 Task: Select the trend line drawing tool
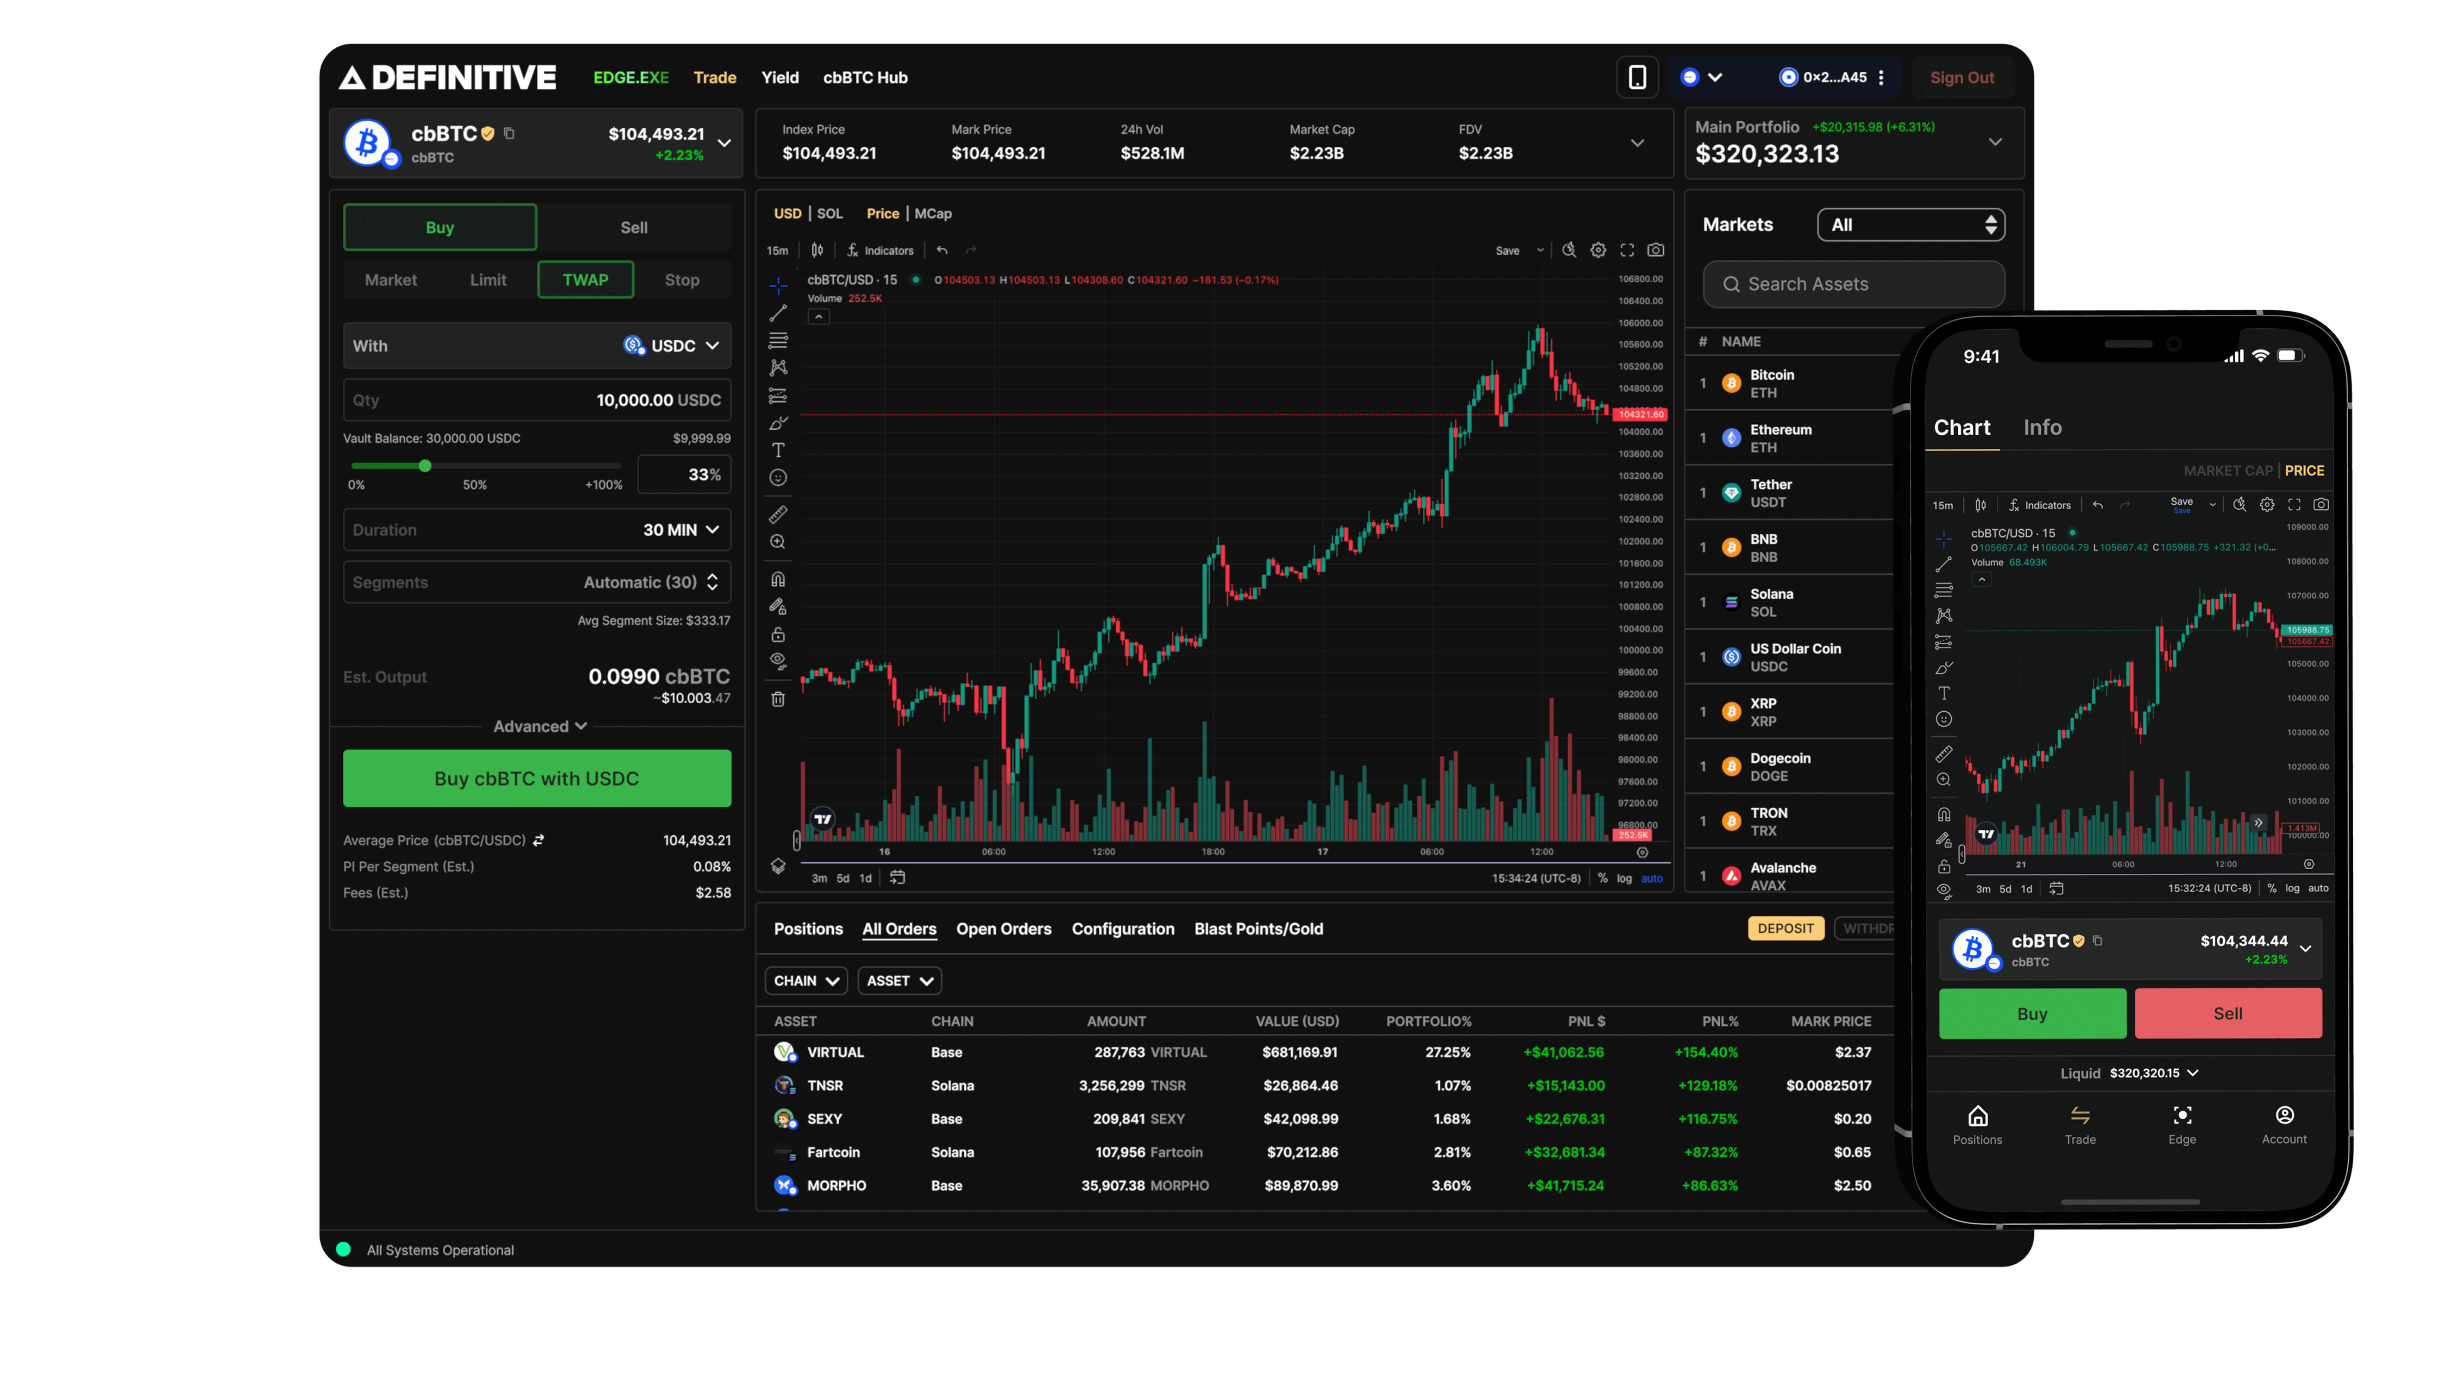(x=779, y=314)
